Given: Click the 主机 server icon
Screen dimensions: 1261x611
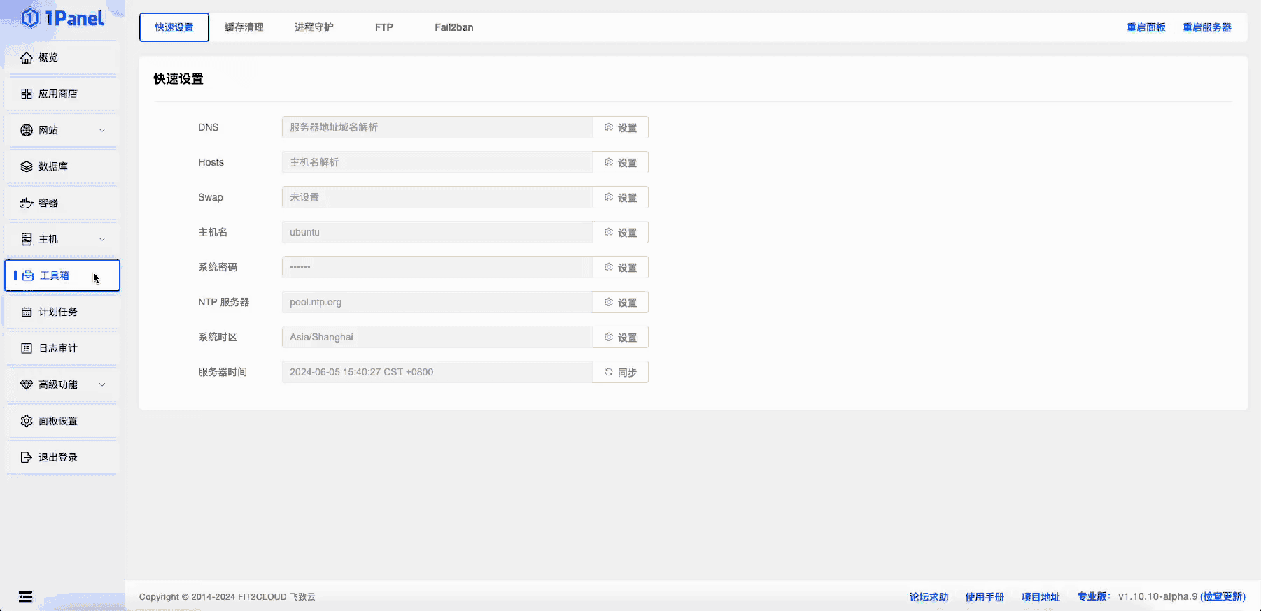Looking at the screenshot, I should pos(27,239).
